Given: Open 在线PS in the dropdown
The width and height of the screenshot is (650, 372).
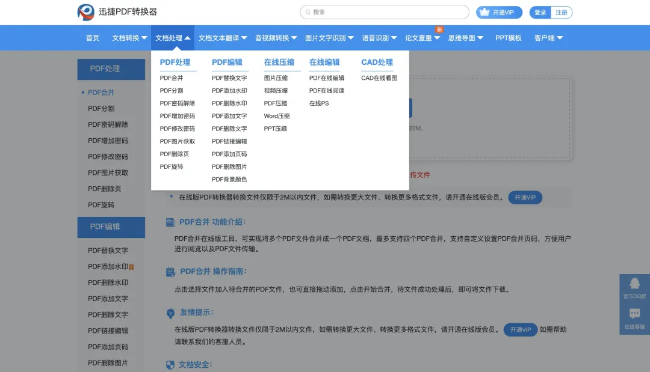Looking at the screenshot, I should coord(319,103).
